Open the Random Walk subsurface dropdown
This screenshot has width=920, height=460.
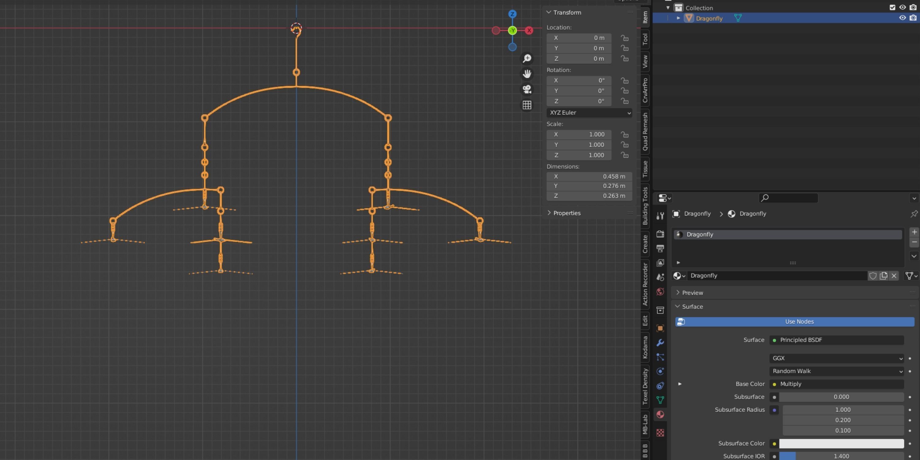836,371
